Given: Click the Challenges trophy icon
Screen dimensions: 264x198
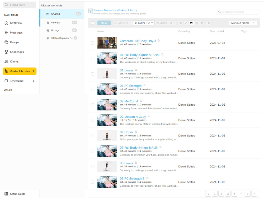Looking at the screenshot, I should click(x=6, y=52).
